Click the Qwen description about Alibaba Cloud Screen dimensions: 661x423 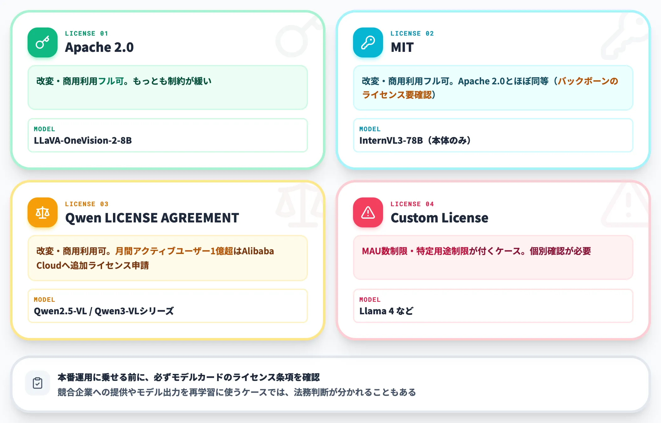pos(155,258)
